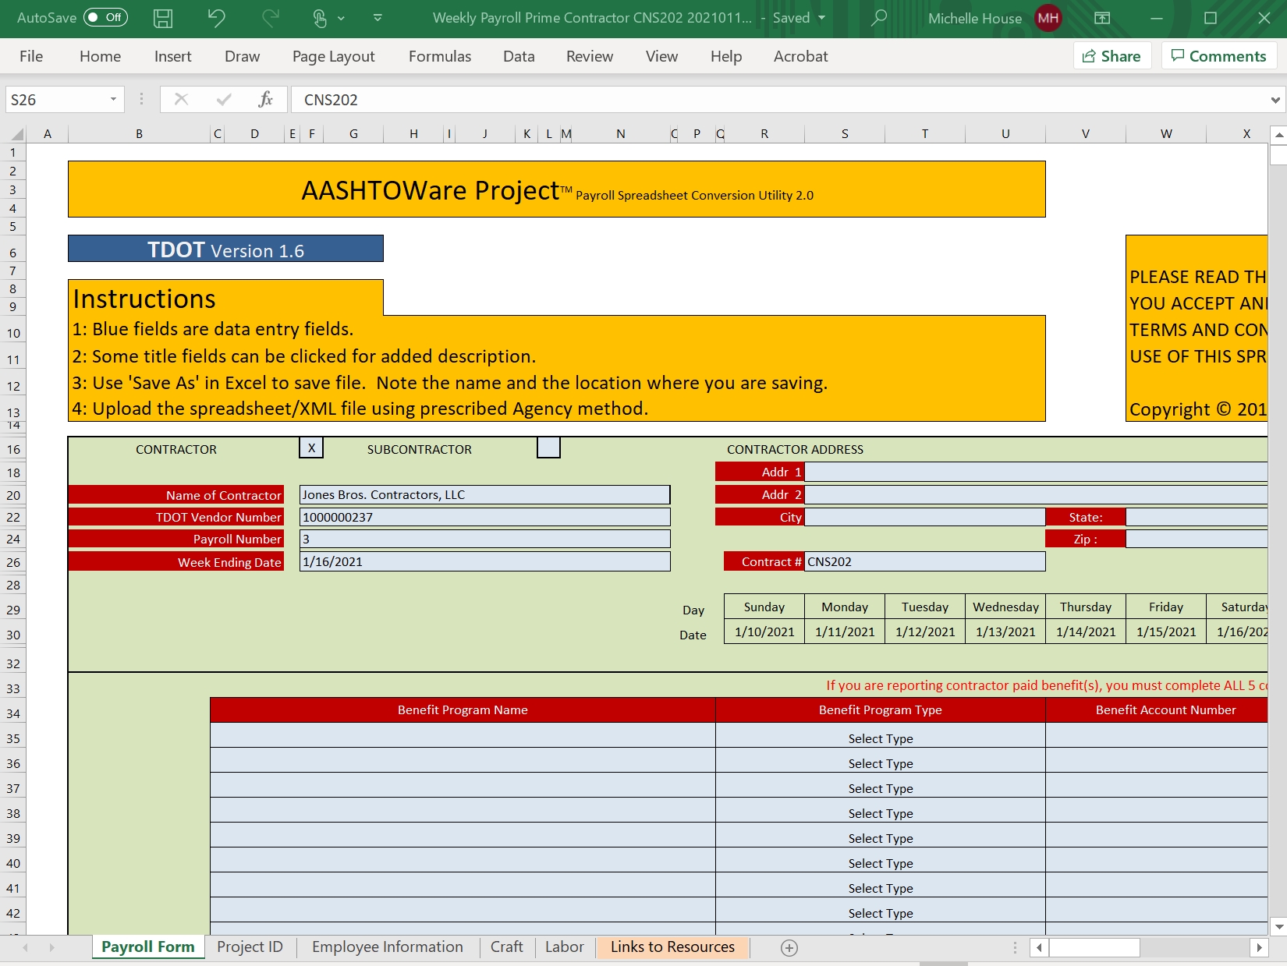This screenshot has height=966, width=1287.
Task: Open the Draw ribbon tab
Action: click(242, 56)
